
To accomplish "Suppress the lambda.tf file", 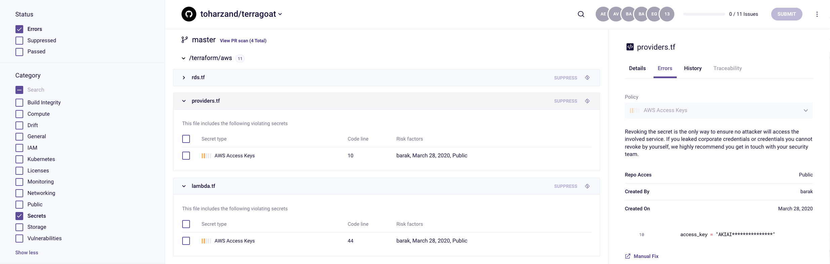I will (565, 186).
